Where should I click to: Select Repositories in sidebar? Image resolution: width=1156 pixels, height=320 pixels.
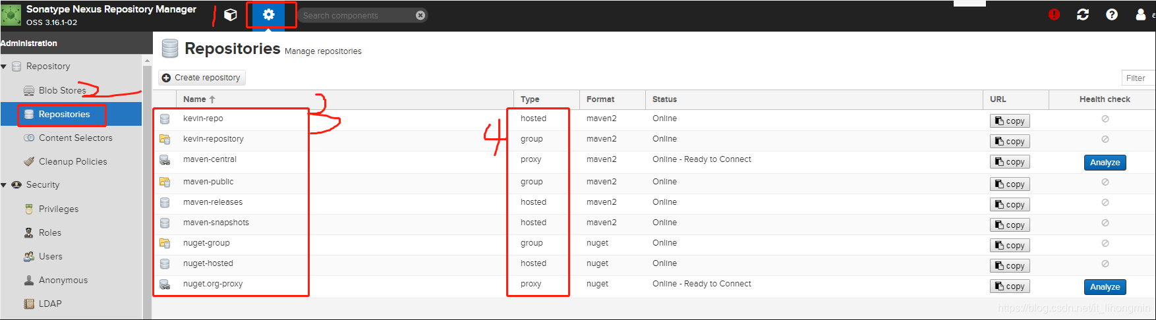click(64, 114)
